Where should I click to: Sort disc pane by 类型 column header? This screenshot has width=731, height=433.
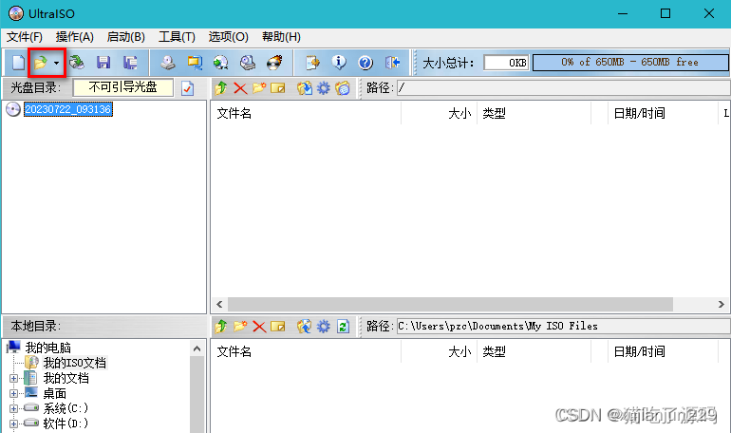click(x=534, y=113)
